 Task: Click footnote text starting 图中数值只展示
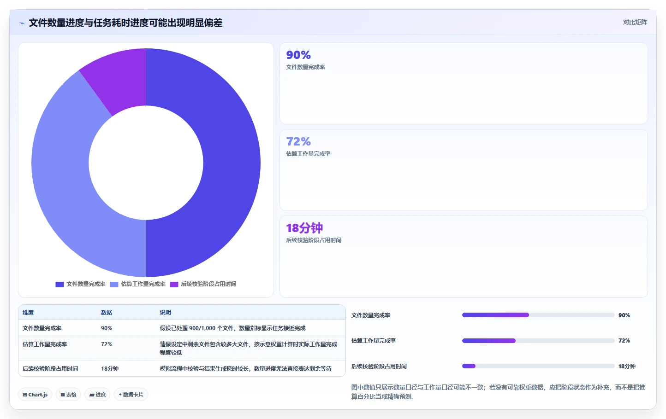(x=498, y=392)
